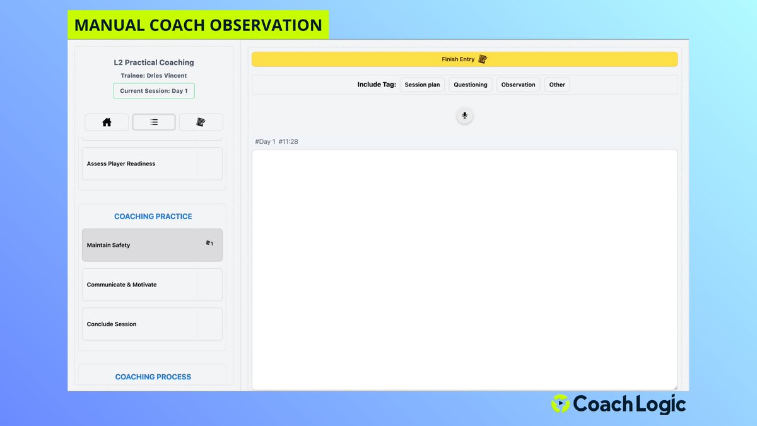The image size is (757, 426).
Task: Open note count icon on Maintain Safety
Action: click(x=209, y=244)
